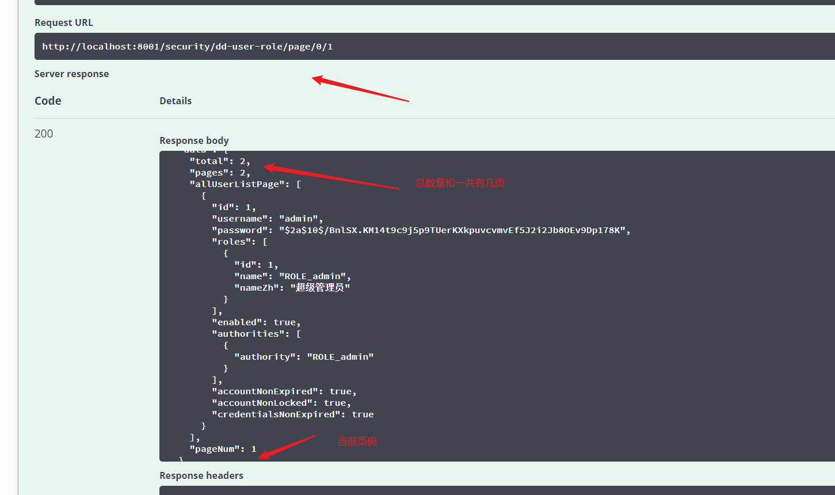The image size is (835, 495).
Task: Click the Code column header
Action: (48, 100)
